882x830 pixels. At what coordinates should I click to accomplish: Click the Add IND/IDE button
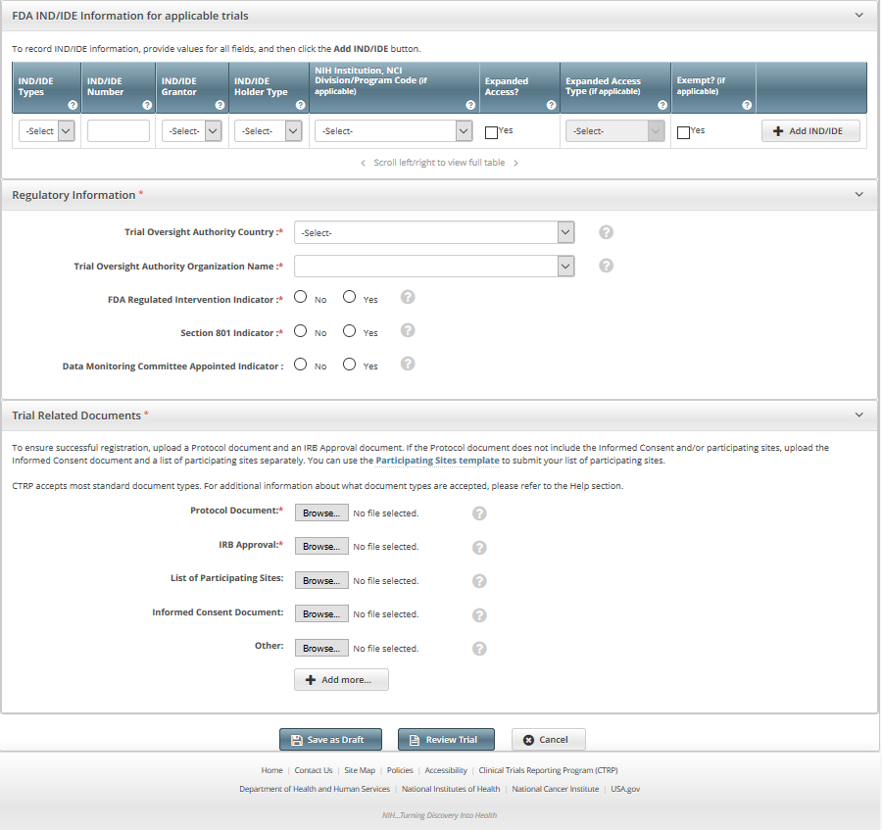[x=810, y=131]
